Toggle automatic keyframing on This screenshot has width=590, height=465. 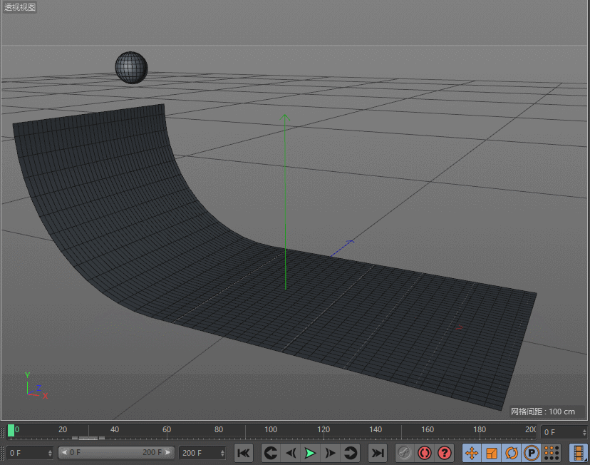(x=425, y=453)
